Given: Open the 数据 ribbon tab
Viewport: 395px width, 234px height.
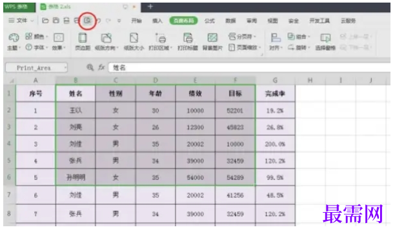Looking at the screenshot, I should tap(230, 21).
